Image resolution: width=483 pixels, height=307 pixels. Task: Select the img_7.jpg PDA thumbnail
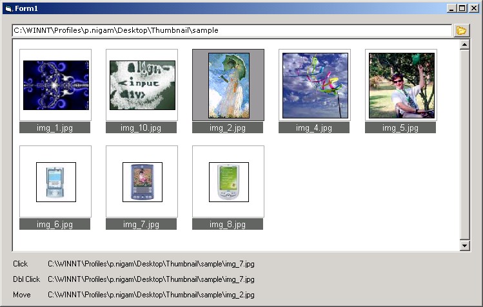coord(142,181)
